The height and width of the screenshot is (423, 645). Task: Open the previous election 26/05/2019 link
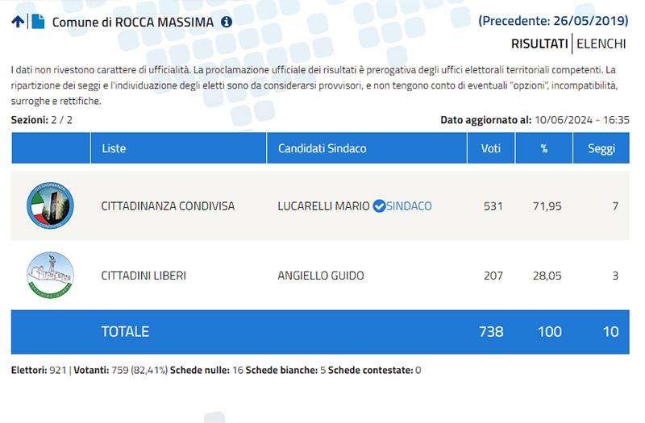point(554,21)
